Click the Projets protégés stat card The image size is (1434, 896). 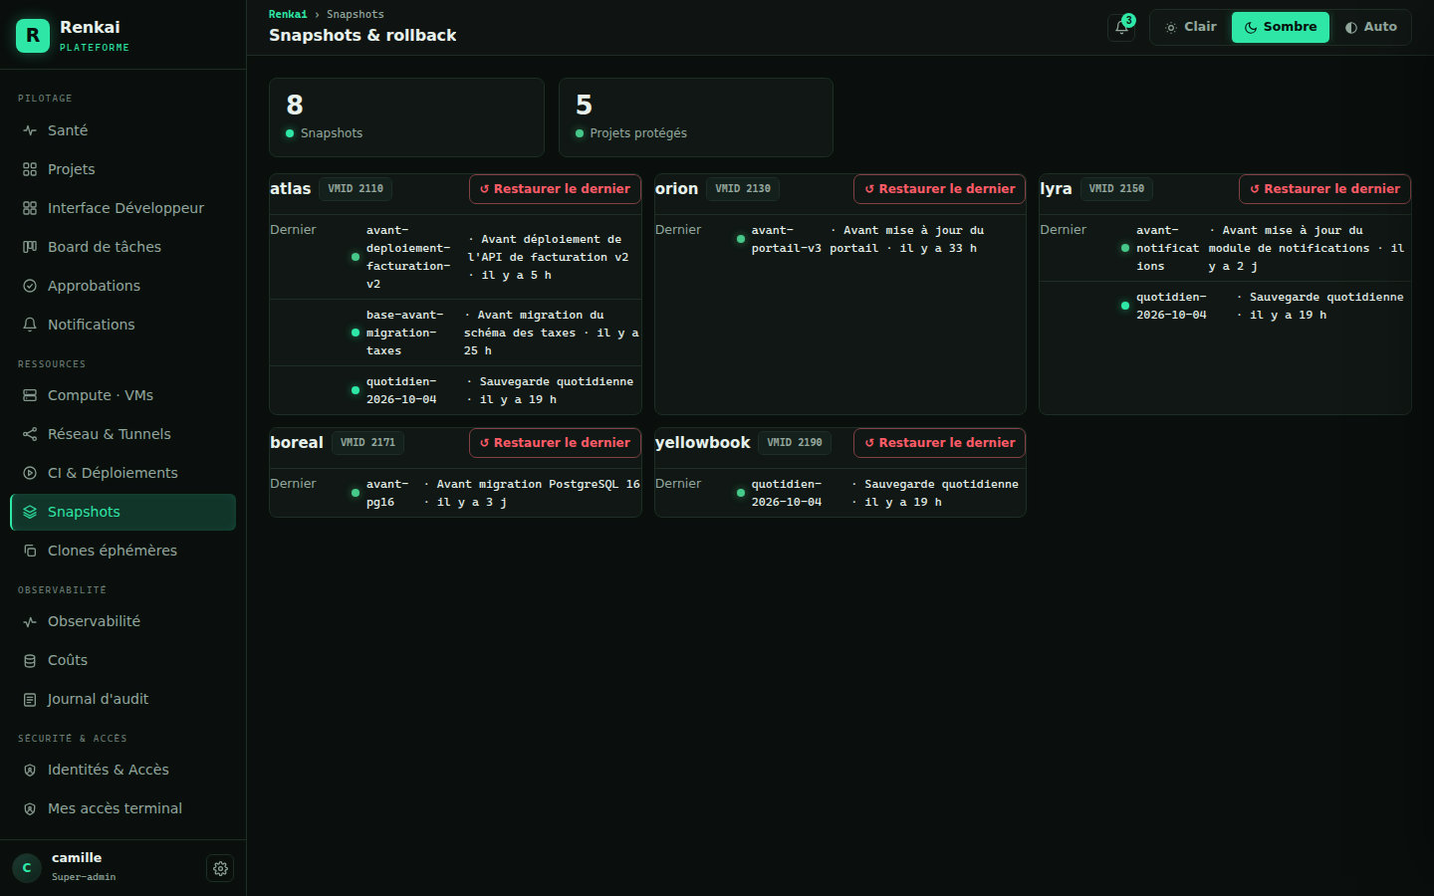[x=696, y=117]
